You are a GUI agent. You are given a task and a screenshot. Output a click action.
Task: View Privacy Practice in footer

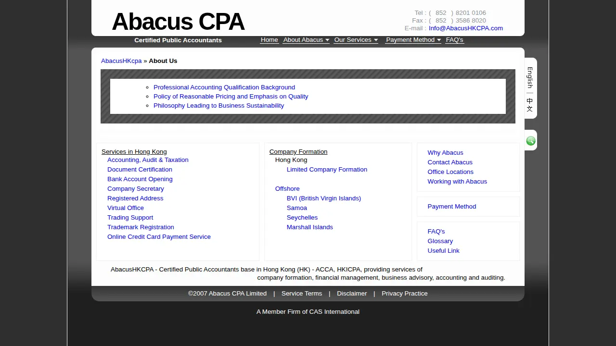405,294
